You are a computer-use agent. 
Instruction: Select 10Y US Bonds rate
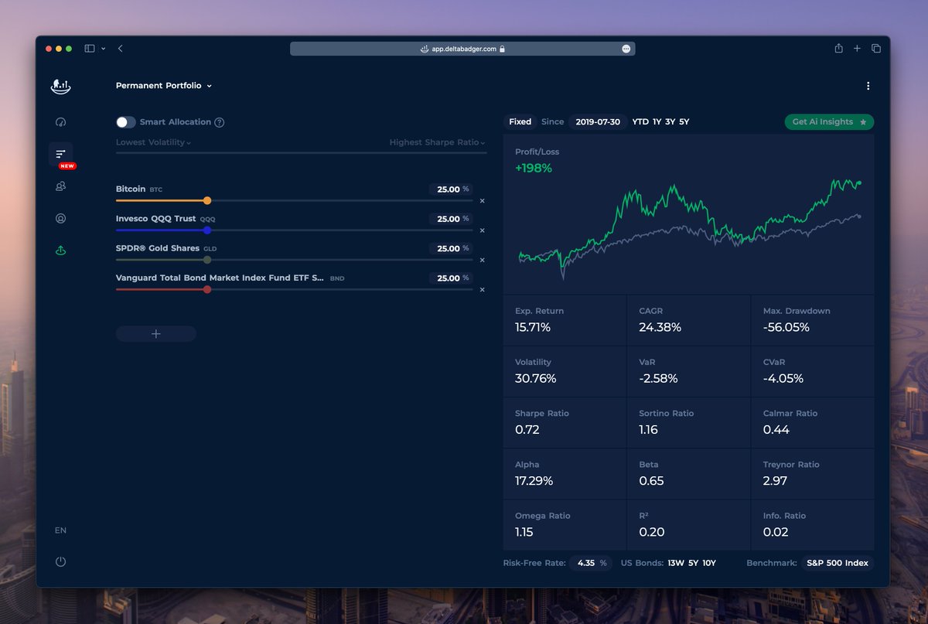[x=709, y=563]
